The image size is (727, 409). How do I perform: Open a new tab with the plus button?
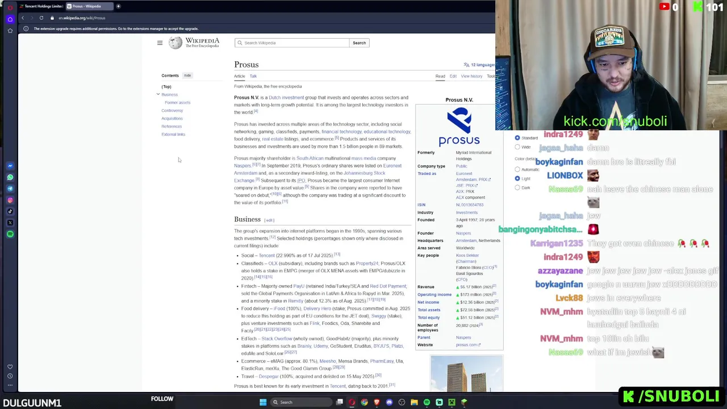[118, 6]
